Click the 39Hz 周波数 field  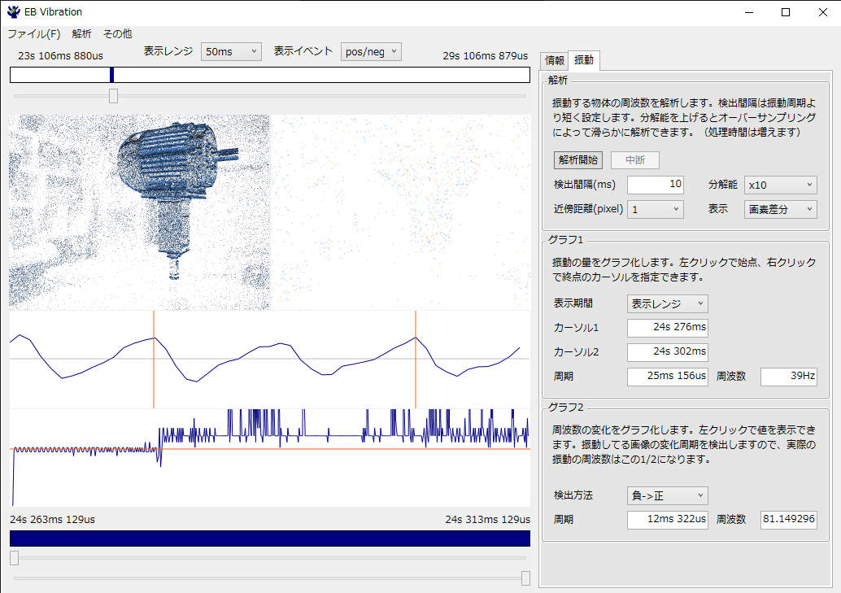point(788,376)
